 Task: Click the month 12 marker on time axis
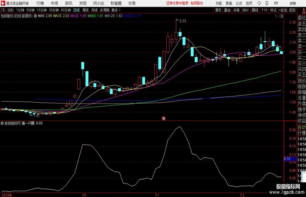[243, 195]
